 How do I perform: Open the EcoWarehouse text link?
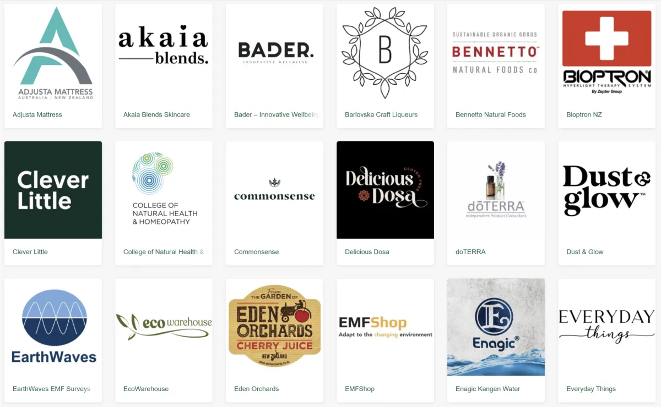pyautogui.click(x=146, y=389)
